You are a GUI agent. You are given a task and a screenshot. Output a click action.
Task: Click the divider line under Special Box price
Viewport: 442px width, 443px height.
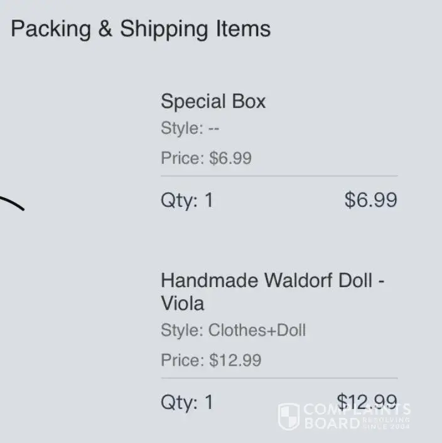[279, 176]
